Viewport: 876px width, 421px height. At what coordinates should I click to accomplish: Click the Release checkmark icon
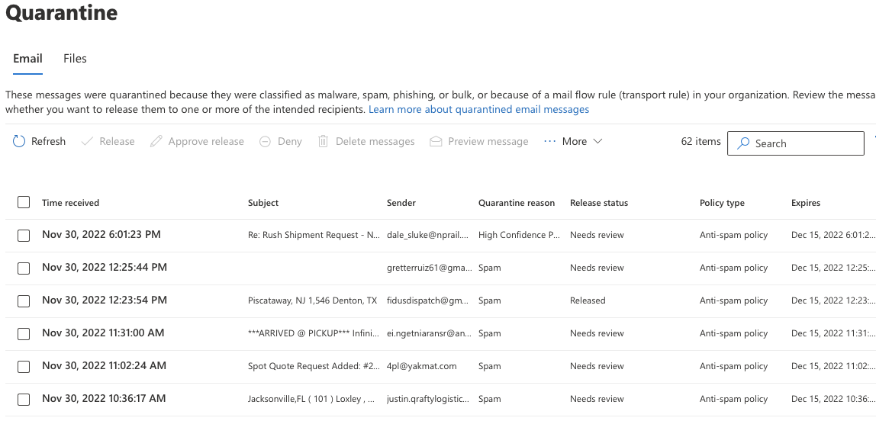point(87,142)
